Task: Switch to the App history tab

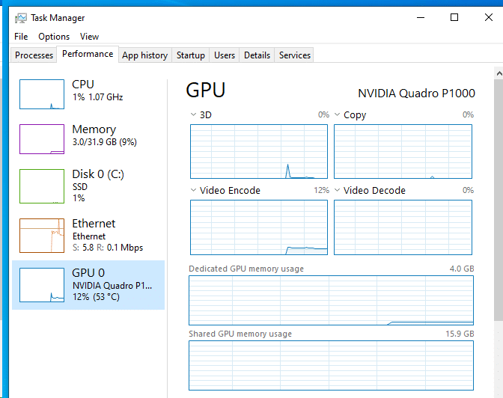Action: coord(145,55)
